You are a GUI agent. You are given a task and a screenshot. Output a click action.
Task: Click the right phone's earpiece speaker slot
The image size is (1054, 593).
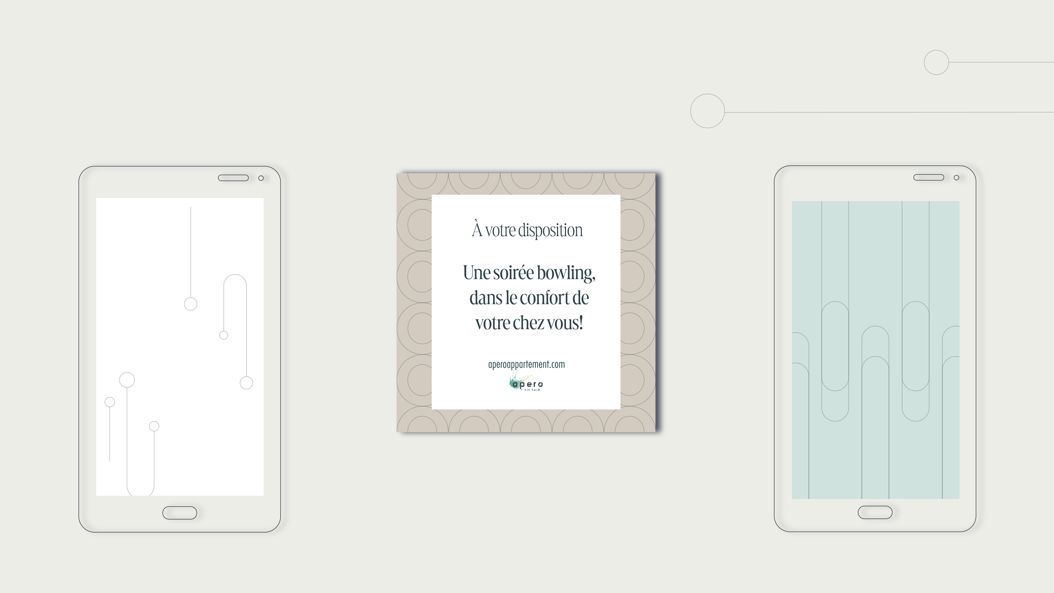pos(928,178)
